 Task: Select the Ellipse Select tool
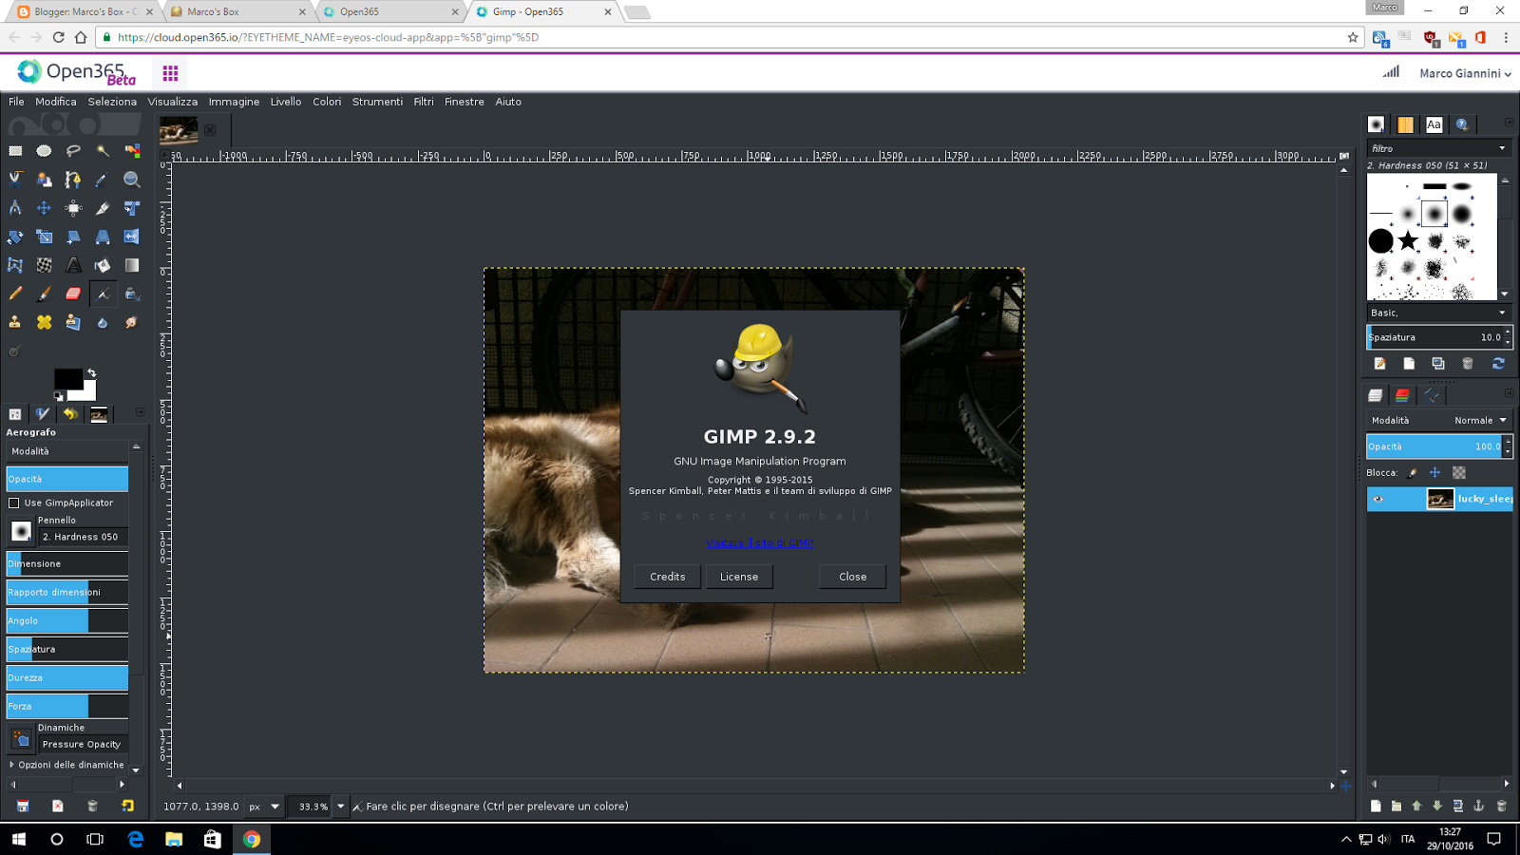point(44,151)
